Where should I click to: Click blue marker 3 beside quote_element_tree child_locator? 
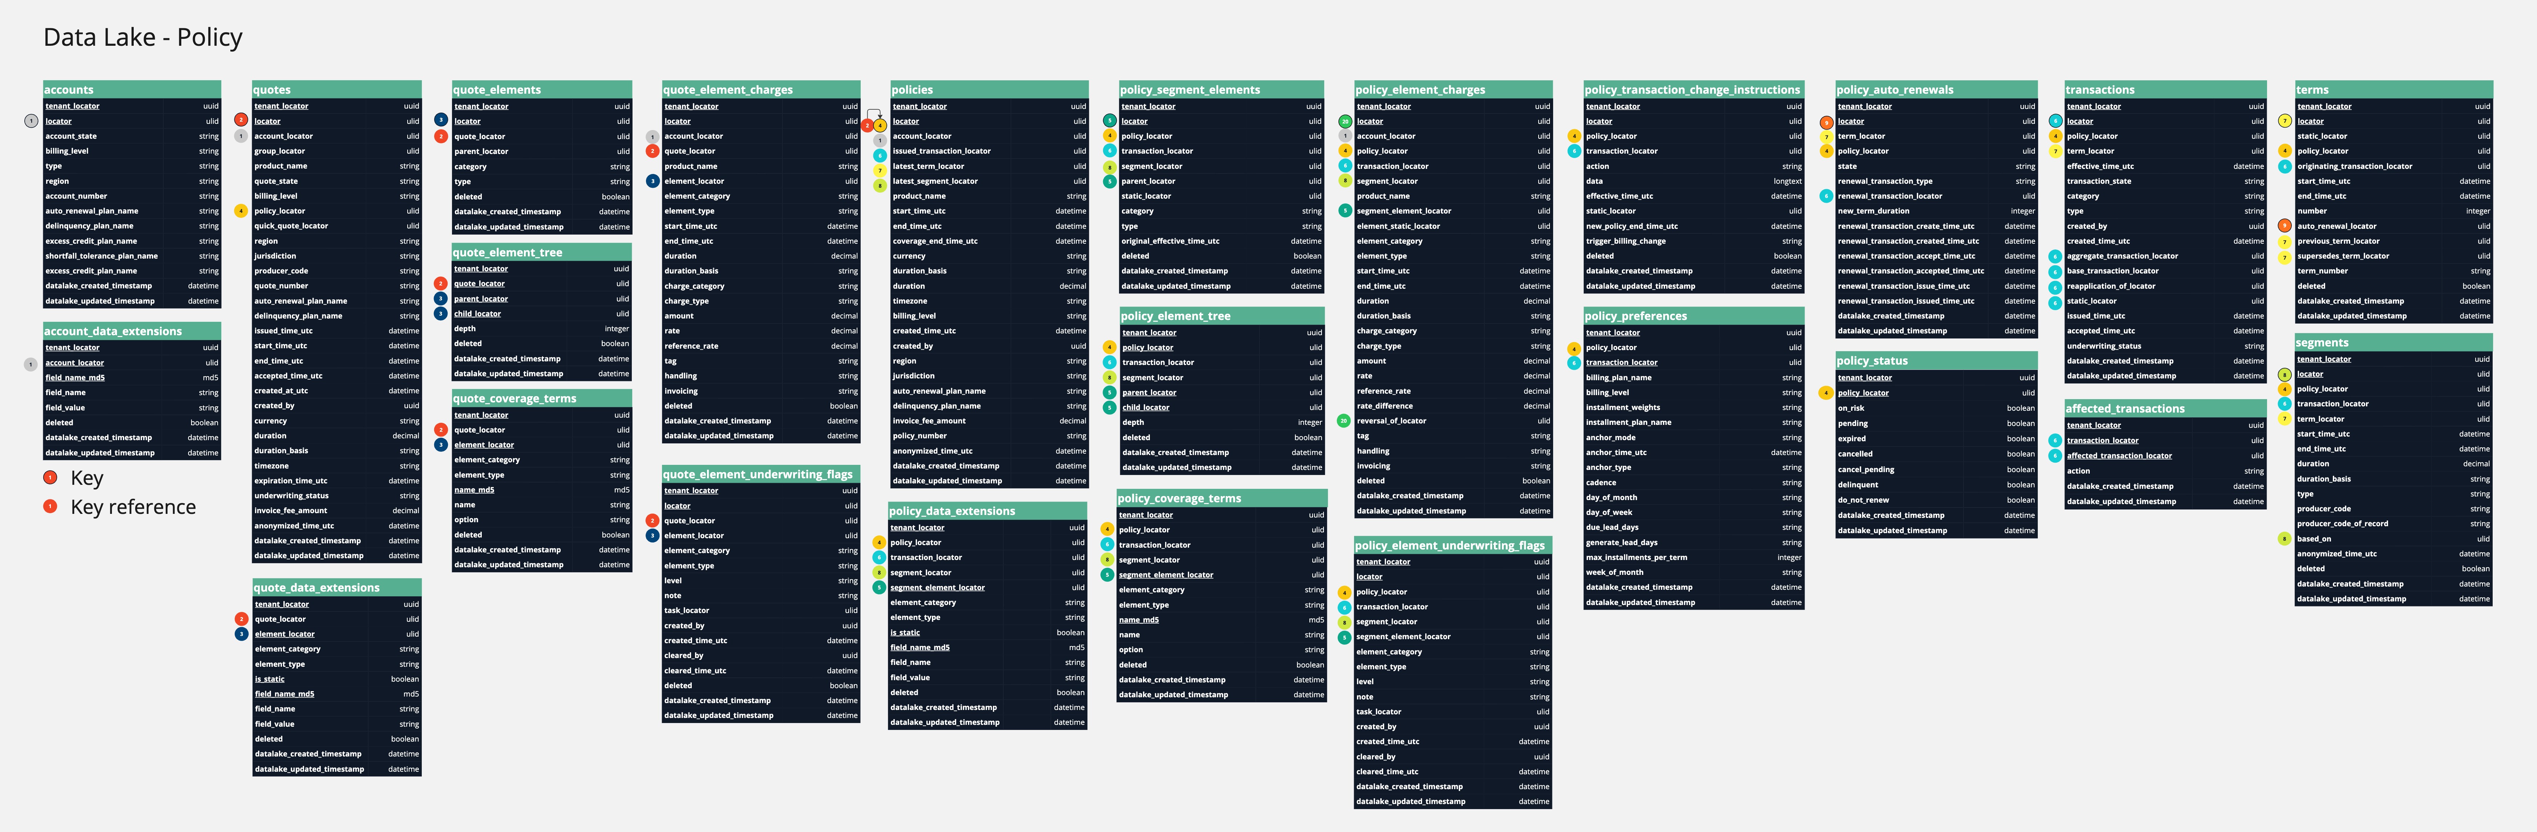pyautogui.click(x=440, y=313)
